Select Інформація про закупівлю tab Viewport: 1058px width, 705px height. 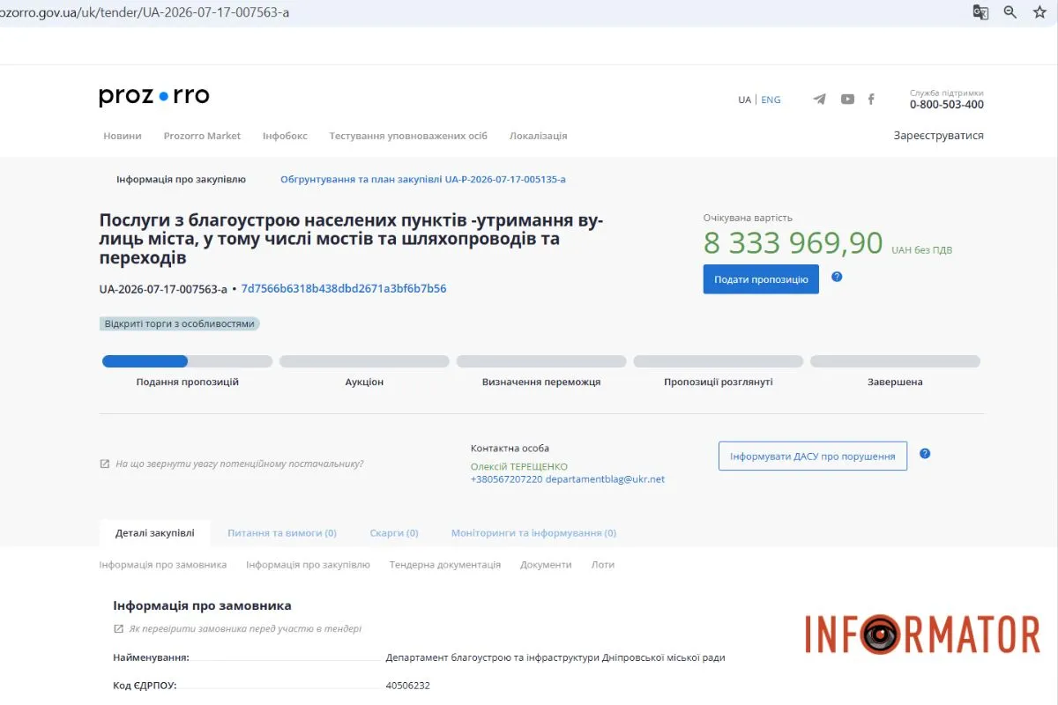181,179
